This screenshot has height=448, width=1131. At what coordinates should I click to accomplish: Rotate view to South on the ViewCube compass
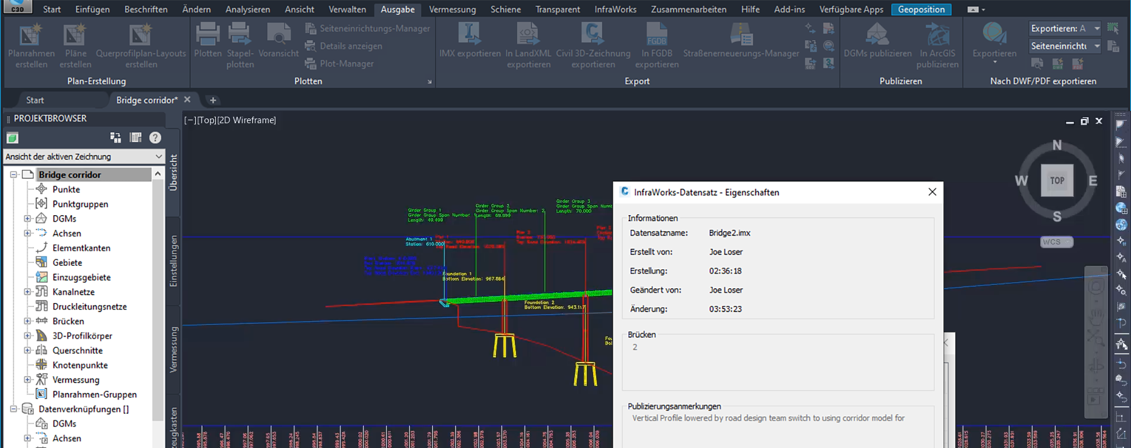click(x=1057, y=216)
